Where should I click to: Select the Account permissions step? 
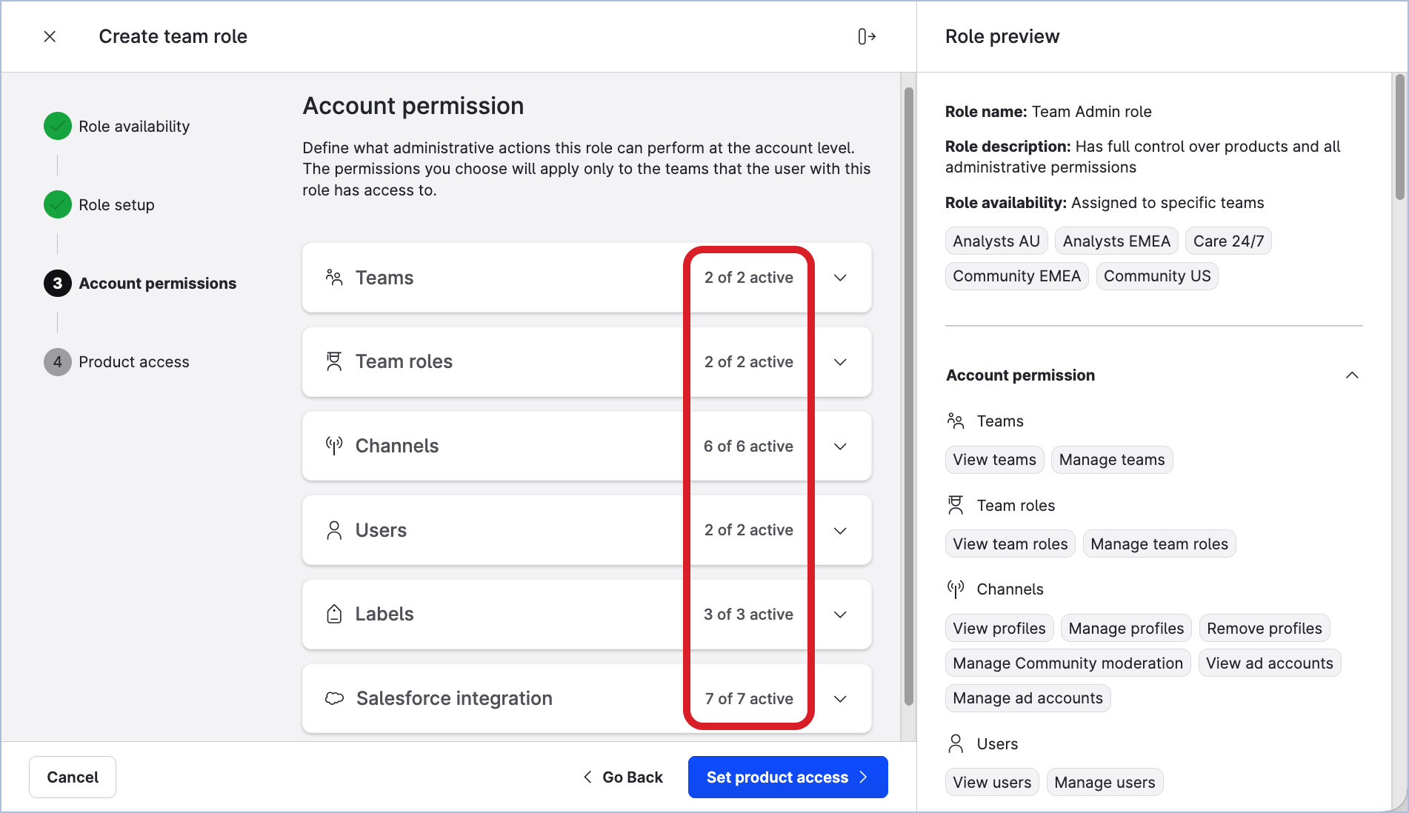tap(157, 284)
